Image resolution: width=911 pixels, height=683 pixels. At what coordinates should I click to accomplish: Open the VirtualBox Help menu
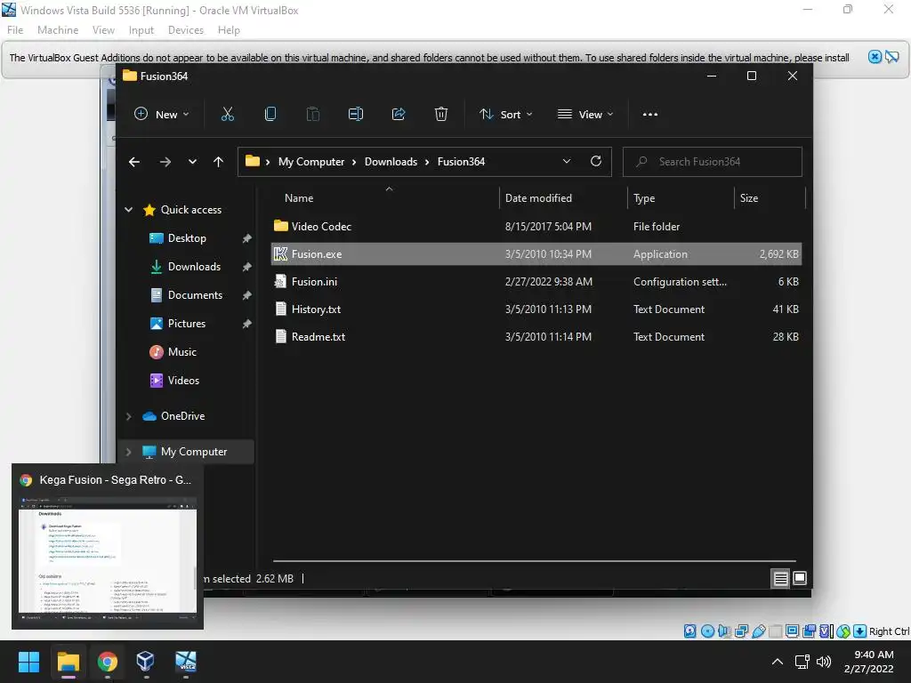[229, 30]
